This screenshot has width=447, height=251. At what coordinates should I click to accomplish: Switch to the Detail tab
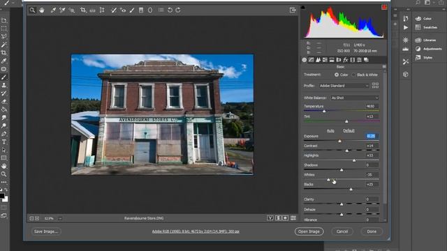pyautogui.click(x=318, y=60)
